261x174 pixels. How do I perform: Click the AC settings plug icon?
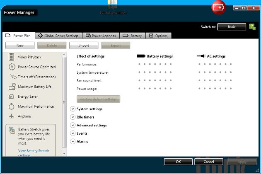(201, 56)
